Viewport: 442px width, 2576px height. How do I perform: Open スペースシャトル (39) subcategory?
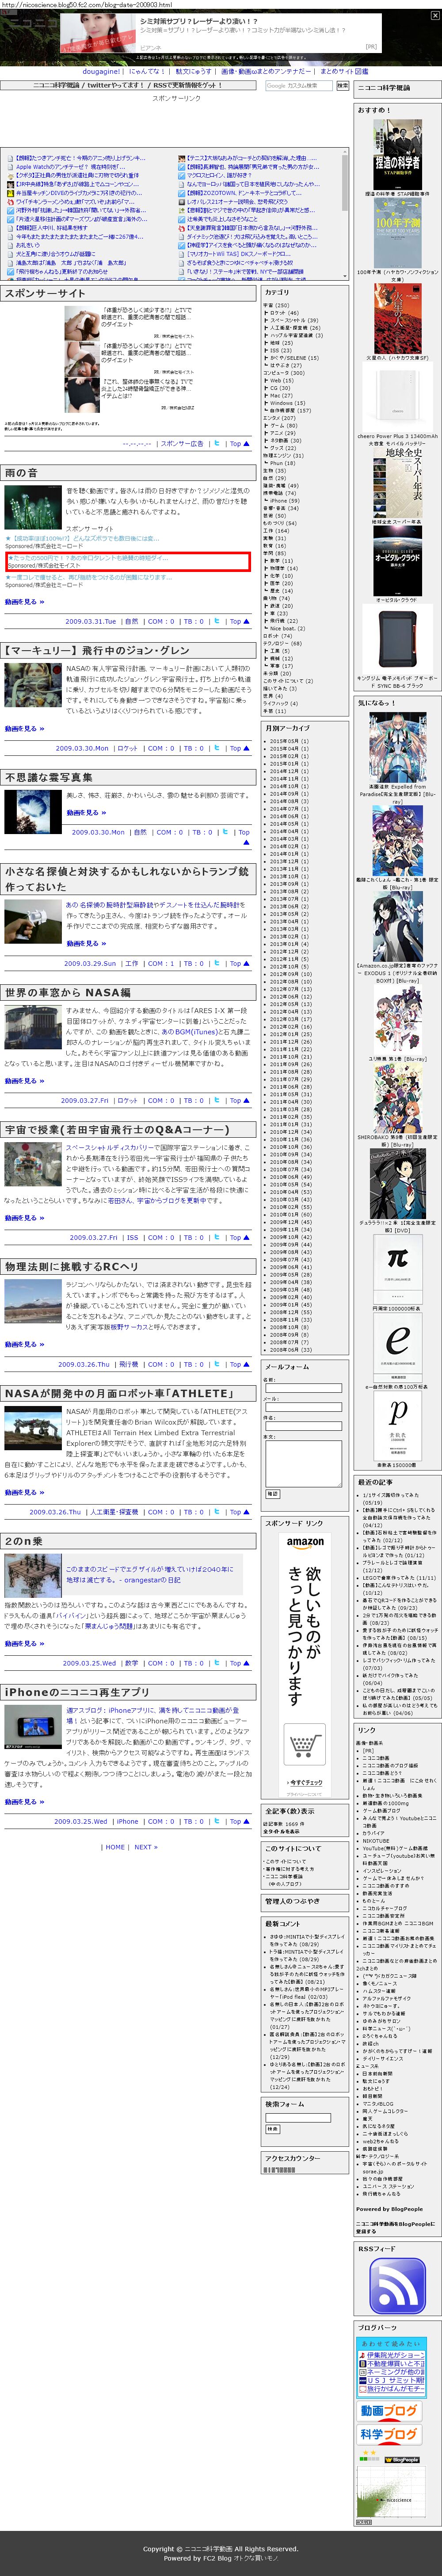(294, 320)
